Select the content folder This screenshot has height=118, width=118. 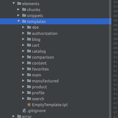tap(39, 63)
